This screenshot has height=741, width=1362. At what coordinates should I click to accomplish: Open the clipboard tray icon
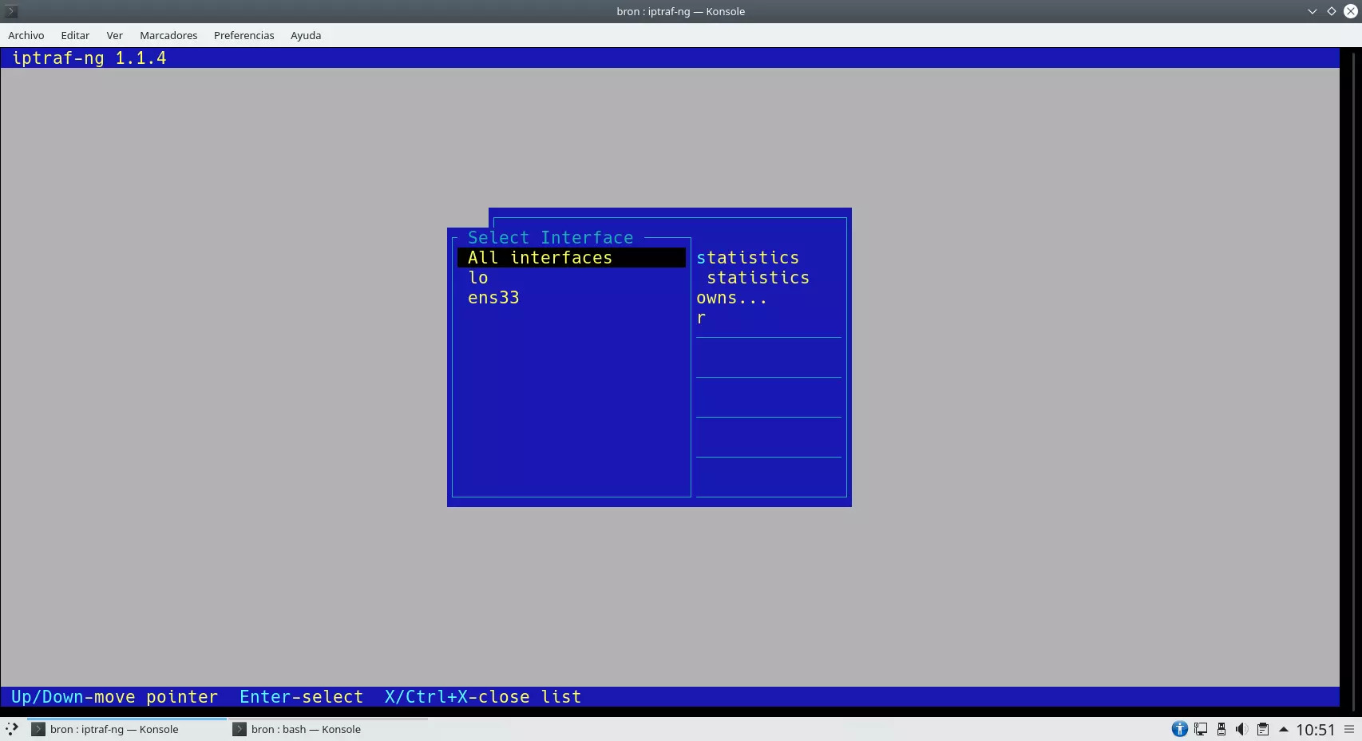tap(1263, 729)
